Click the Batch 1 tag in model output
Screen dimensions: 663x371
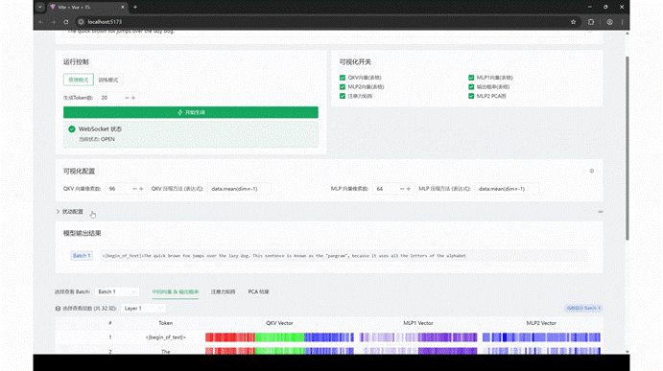pyautogui.click(x=82, y=256)
